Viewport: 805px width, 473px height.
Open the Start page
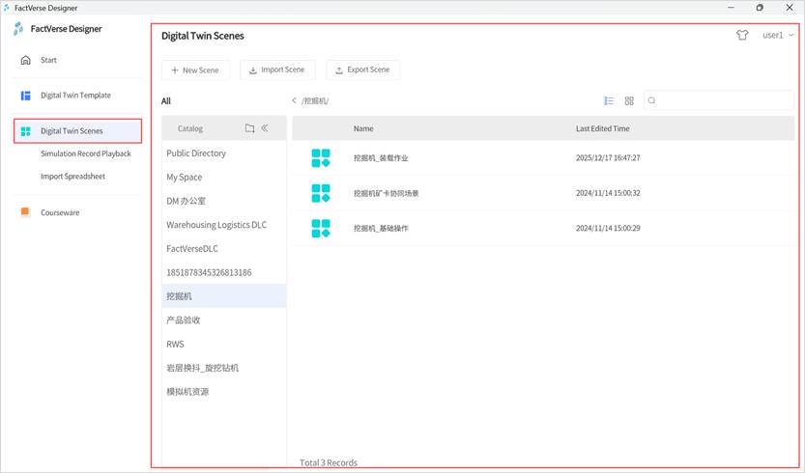[x=48, y=60]
